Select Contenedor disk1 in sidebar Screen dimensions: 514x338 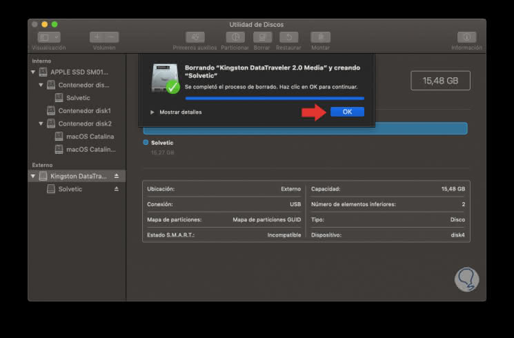click(84, 110)
